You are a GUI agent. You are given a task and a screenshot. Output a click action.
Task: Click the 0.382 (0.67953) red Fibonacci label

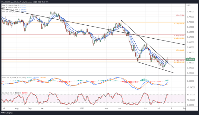[x=180, y=35]
